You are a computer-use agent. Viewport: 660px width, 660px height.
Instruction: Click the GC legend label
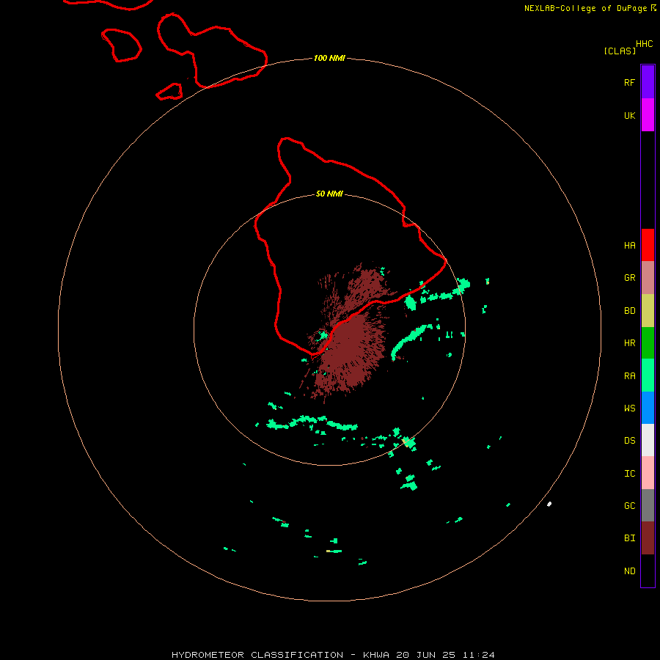(629, 506)
